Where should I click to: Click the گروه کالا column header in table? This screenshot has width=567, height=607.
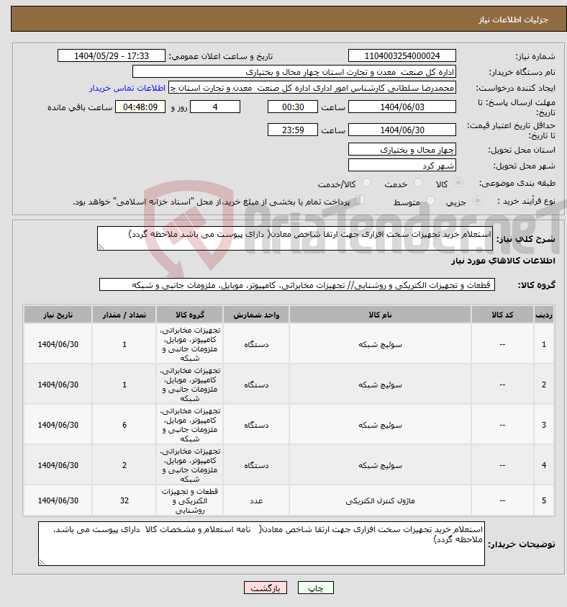point(189,315)
